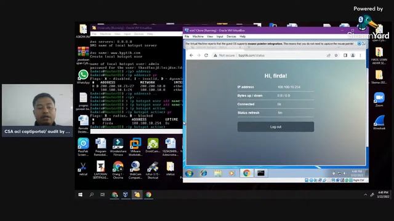Viewport: 394px width, 221px height.
Task: Go back in the guest Chrome browser
Action: point(191,55)
